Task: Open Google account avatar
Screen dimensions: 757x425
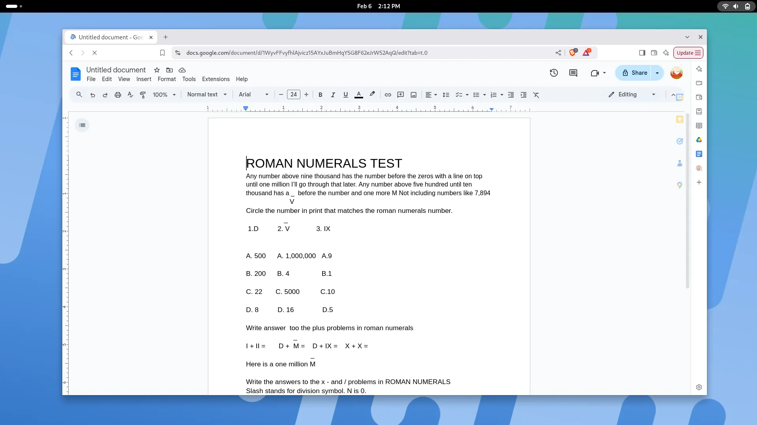Action: [x=677, y=73]
